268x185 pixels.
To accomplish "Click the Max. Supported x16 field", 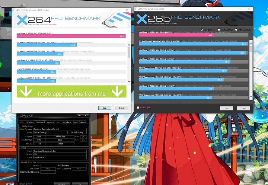I will (x=79, y=169).
